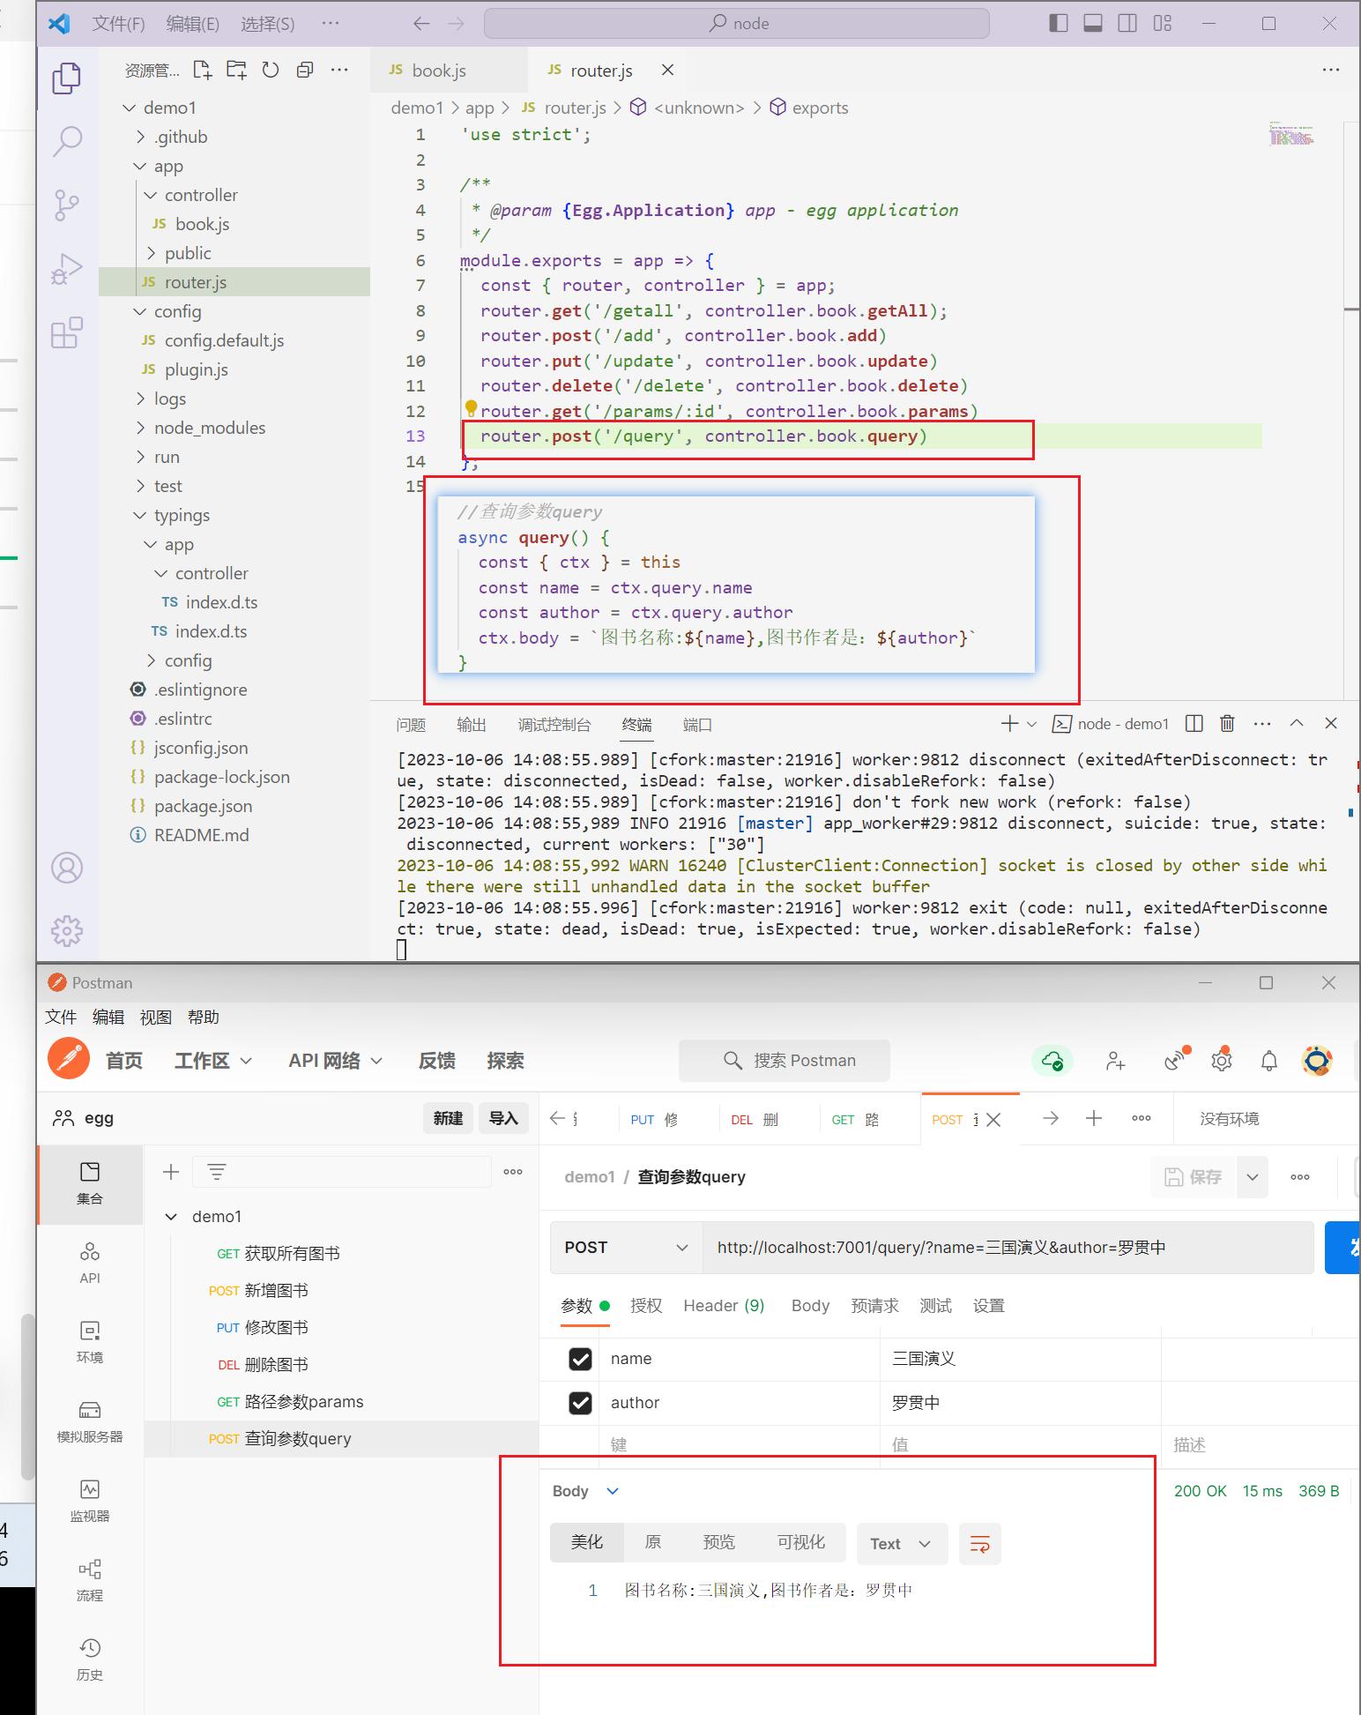Viewport: 1361px width, 1715px height.
Task: Switch to the 输出 panel tab
Action: [472, 724]
